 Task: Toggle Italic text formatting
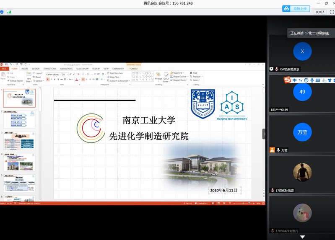(51, 79)
